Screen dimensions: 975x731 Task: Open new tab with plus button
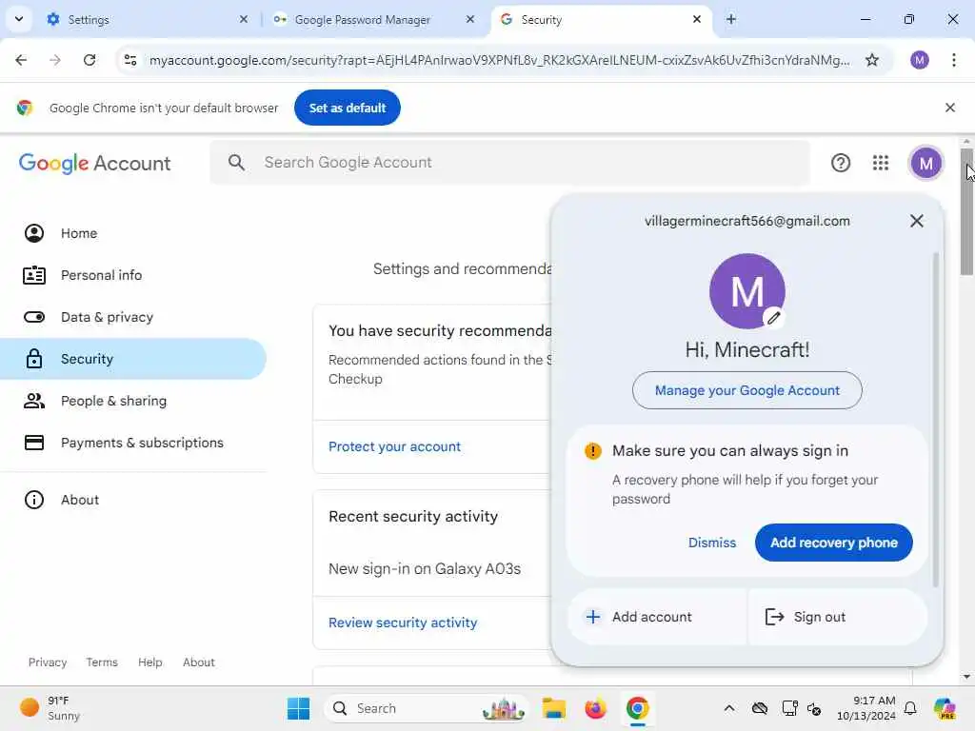731,19
